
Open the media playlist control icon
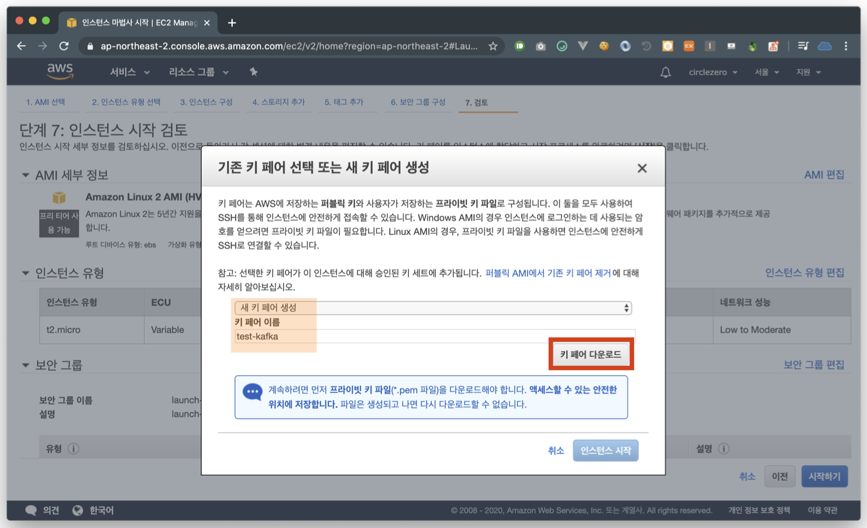point(803,46)
